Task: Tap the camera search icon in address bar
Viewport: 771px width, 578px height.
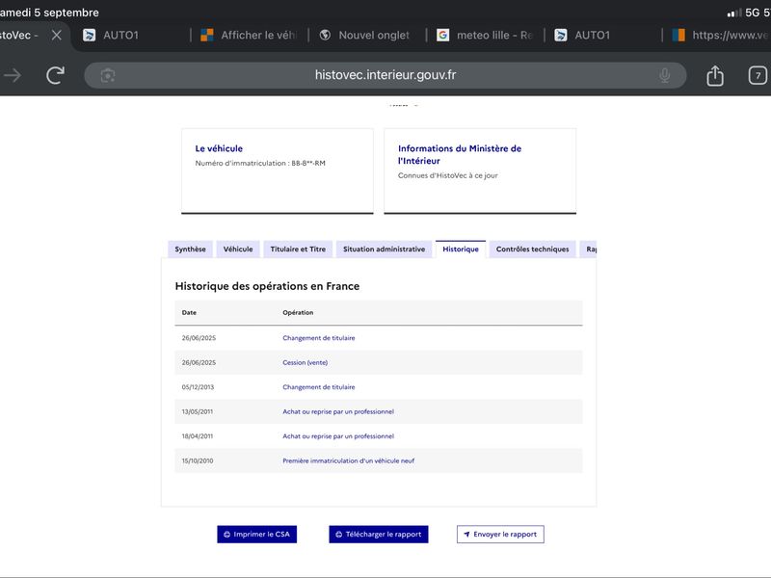Action: pos(108,75)
